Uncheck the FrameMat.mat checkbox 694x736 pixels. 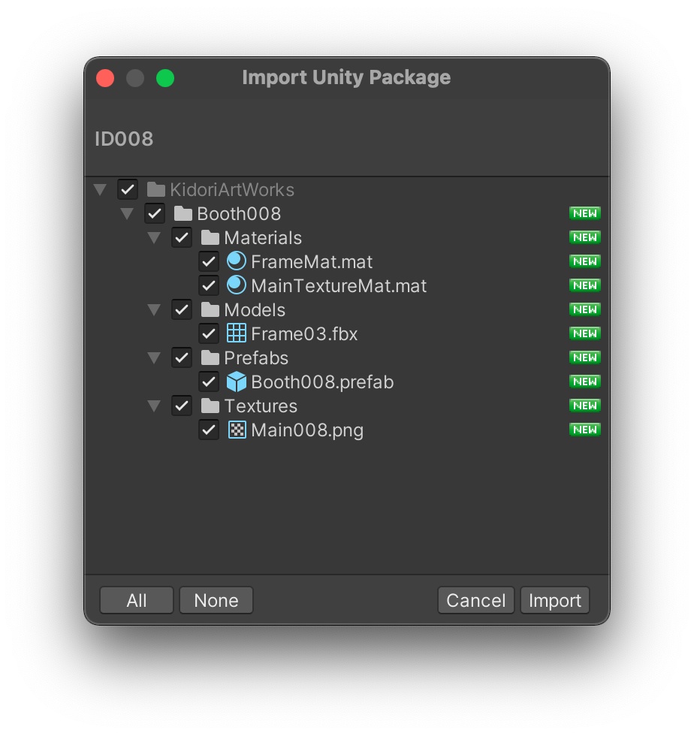[209, 262]
